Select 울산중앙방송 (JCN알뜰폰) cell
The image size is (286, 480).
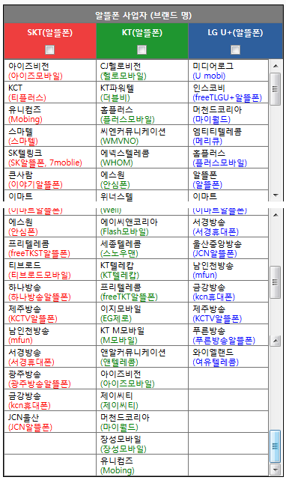[x=228, y=248]
